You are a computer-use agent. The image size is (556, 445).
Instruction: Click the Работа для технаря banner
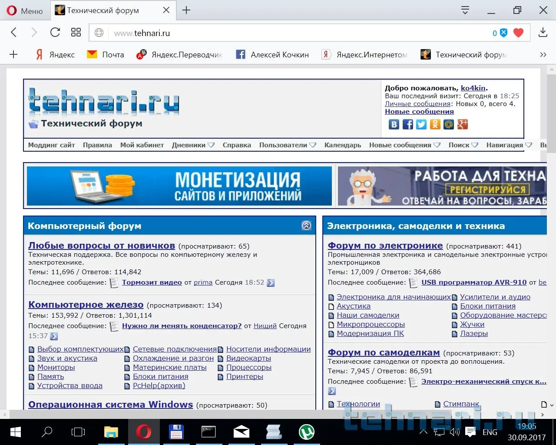[x=442, y=186]
